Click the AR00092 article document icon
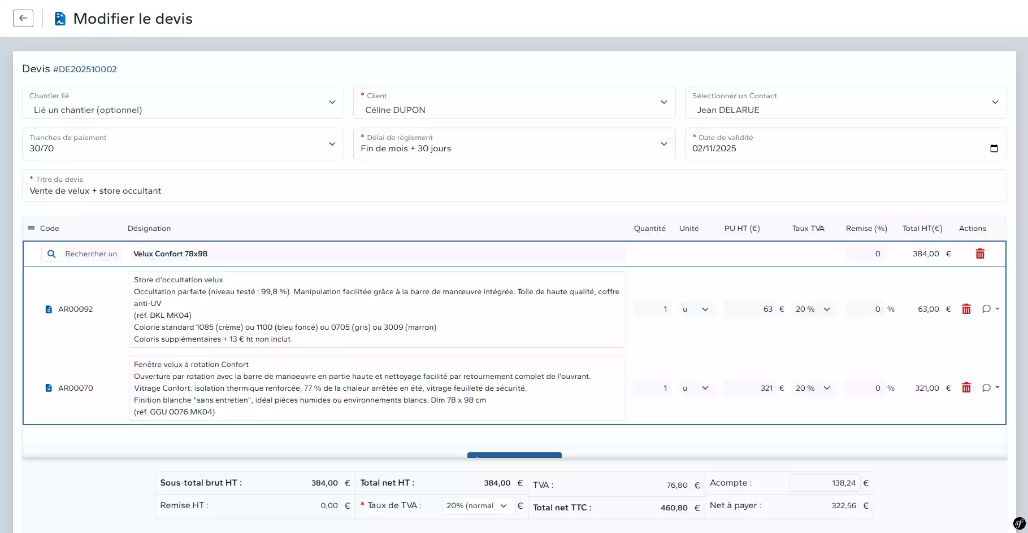This screenshot has height=533, width=1028. (49, 309)
